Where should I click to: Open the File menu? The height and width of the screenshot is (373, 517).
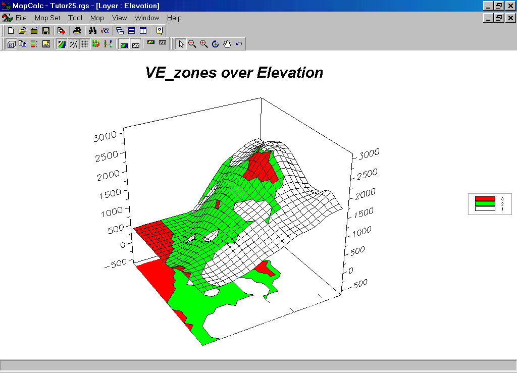pos(21,18)
